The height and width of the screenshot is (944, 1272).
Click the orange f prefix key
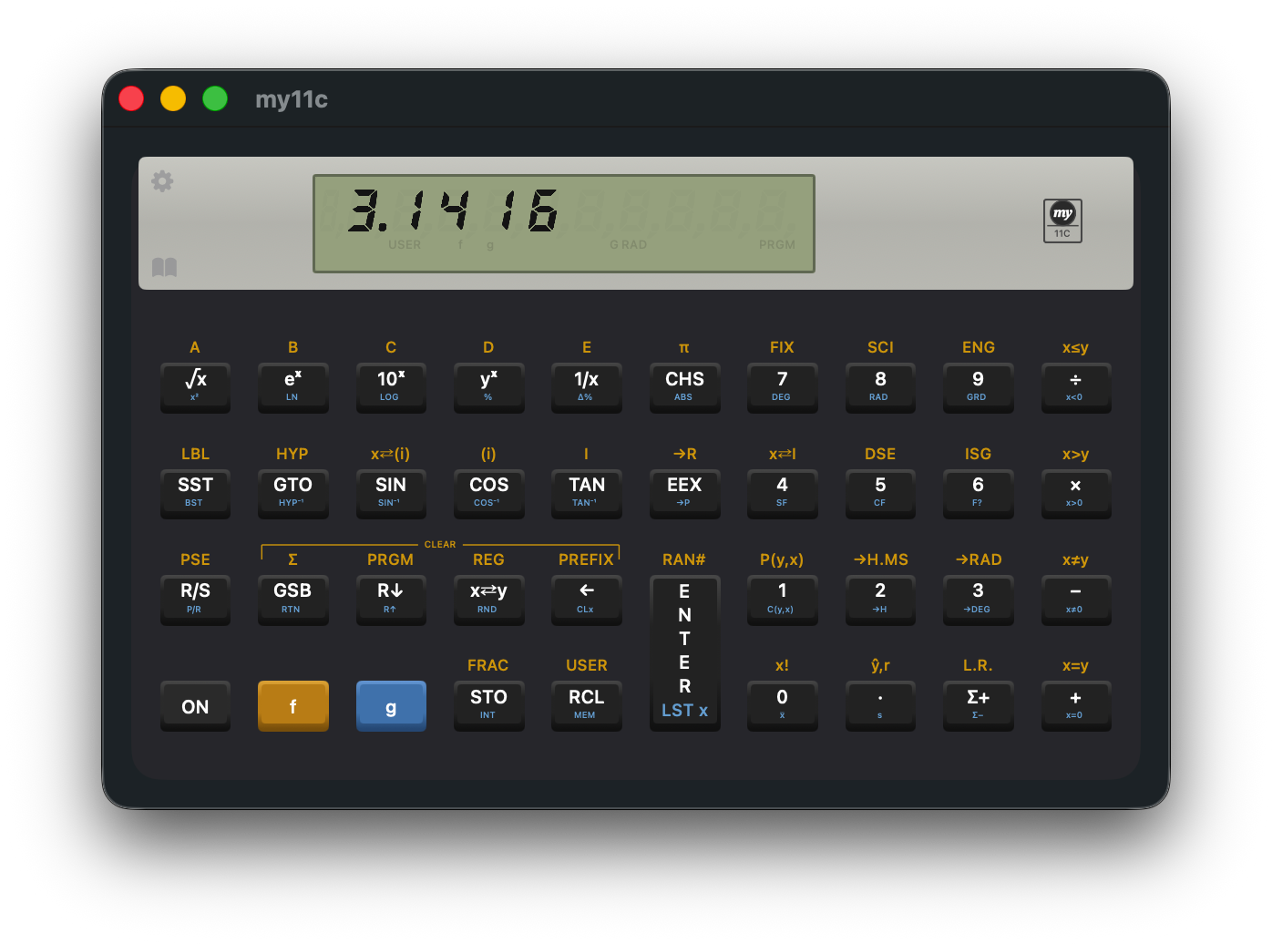point(292,705)
